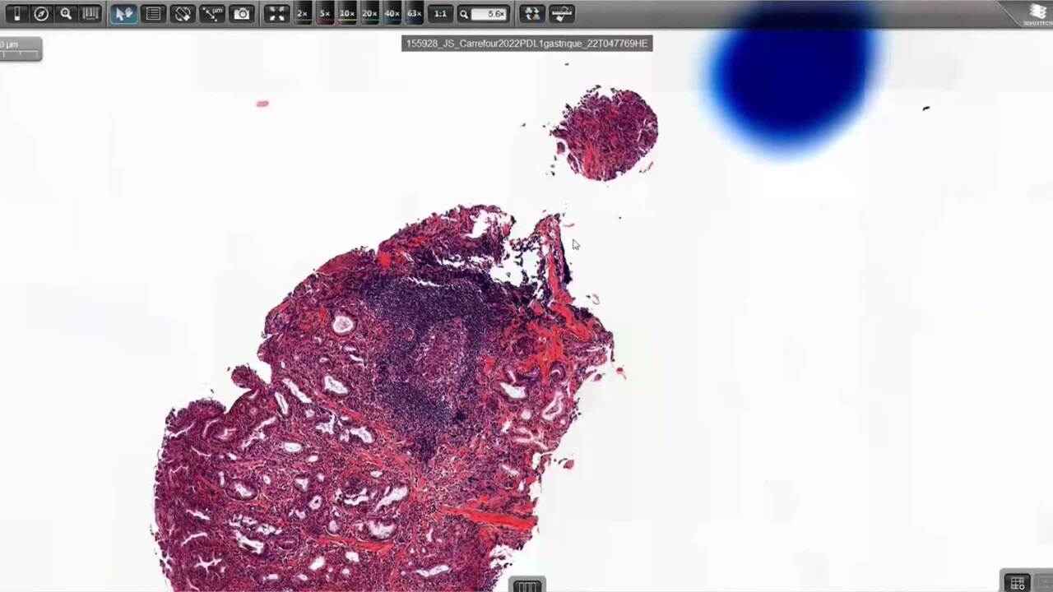Set magnification to 5x
This screenshot has height=592, width=1053.
click(325, 14)
